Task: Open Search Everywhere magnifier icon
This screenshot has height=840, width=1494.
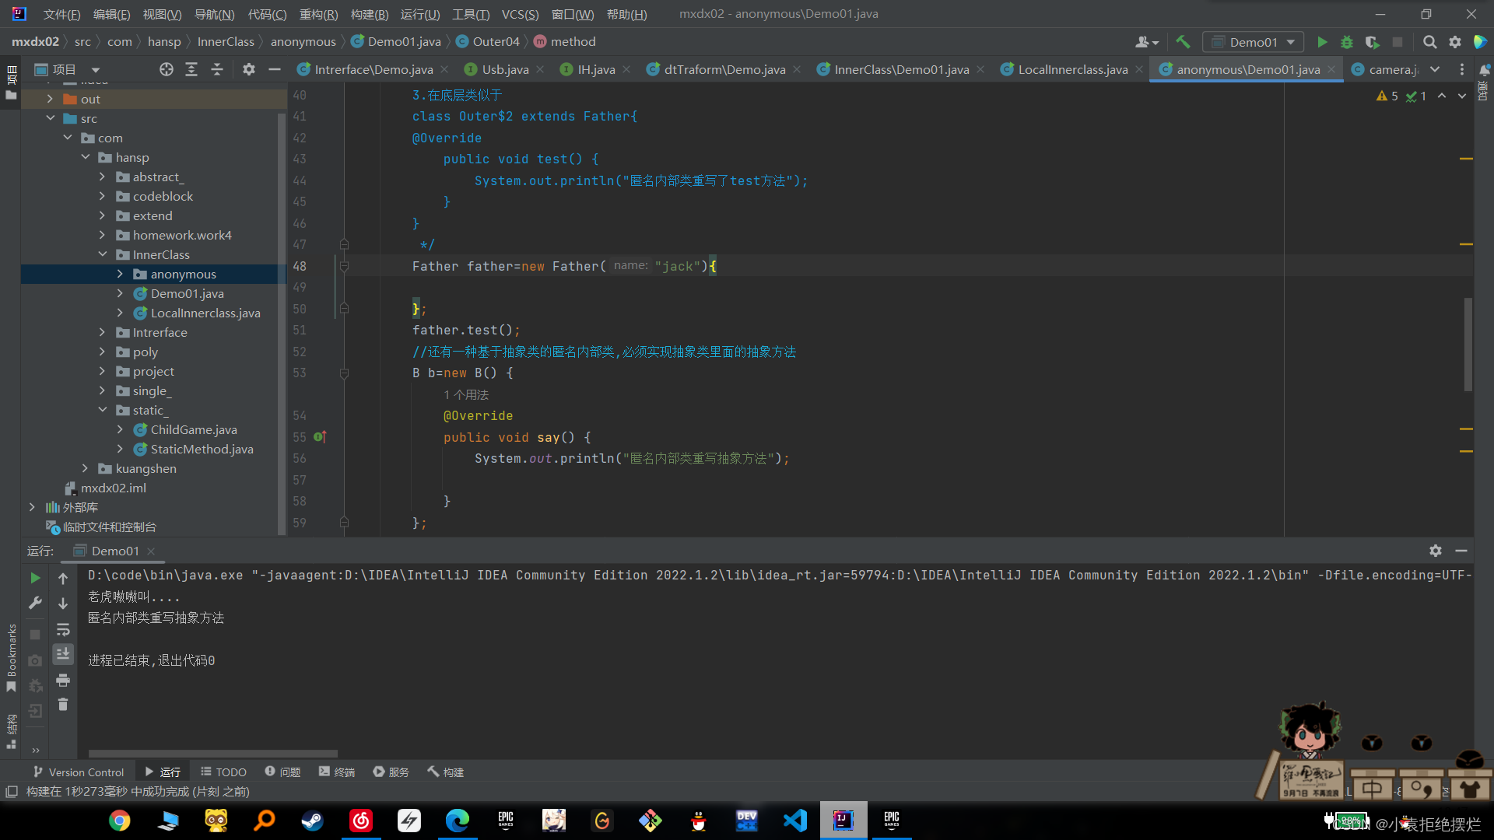Action: [x=1429, y=42]
